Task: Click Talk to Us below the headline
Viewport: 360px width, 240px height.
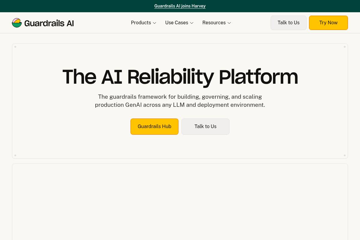Action: pyautogui.click(x=205, y=127)
